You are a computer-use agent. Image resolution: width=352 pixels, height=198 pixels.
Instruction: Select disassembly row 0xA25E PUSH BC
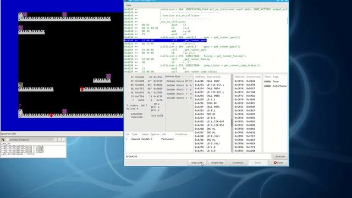(212, 103)
